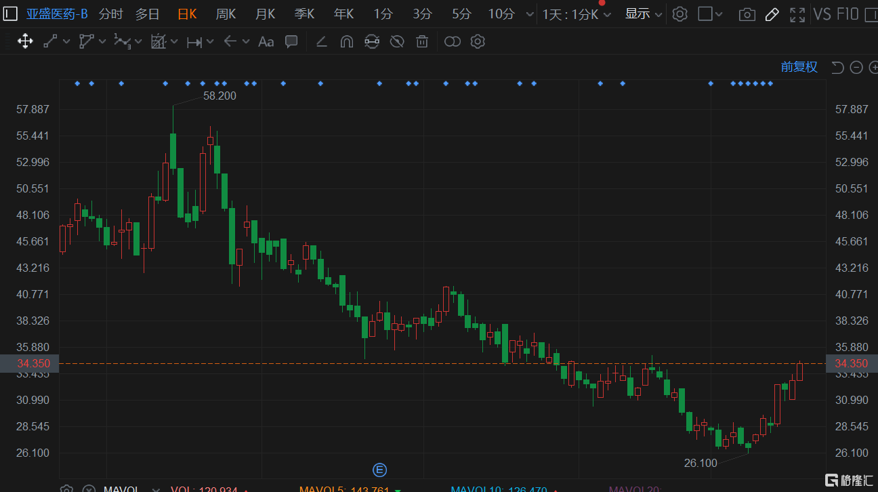The height and width of the screenshot is (492, 878).
Task: Select the crosshair move cursor tool
Action: coord(25,41)
